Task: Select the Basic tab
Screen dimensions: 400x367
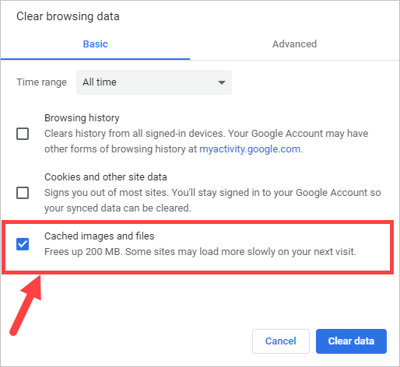Action: [x=95, y=44]
